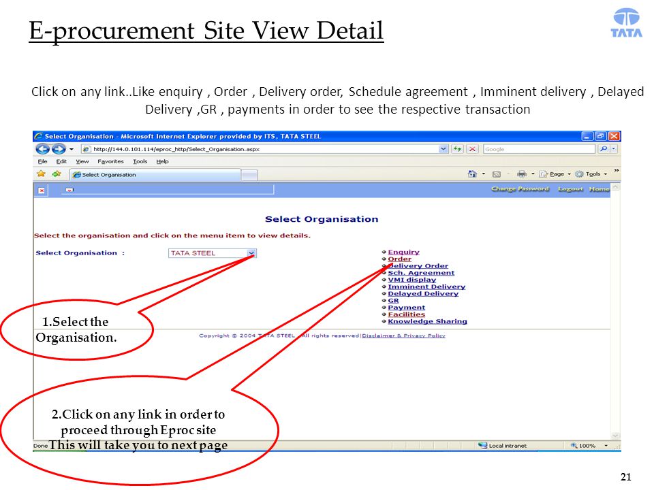Viewport: 654px width, 490px height.
Task: Click the RSS feeds icon
Action: point(497,175)
